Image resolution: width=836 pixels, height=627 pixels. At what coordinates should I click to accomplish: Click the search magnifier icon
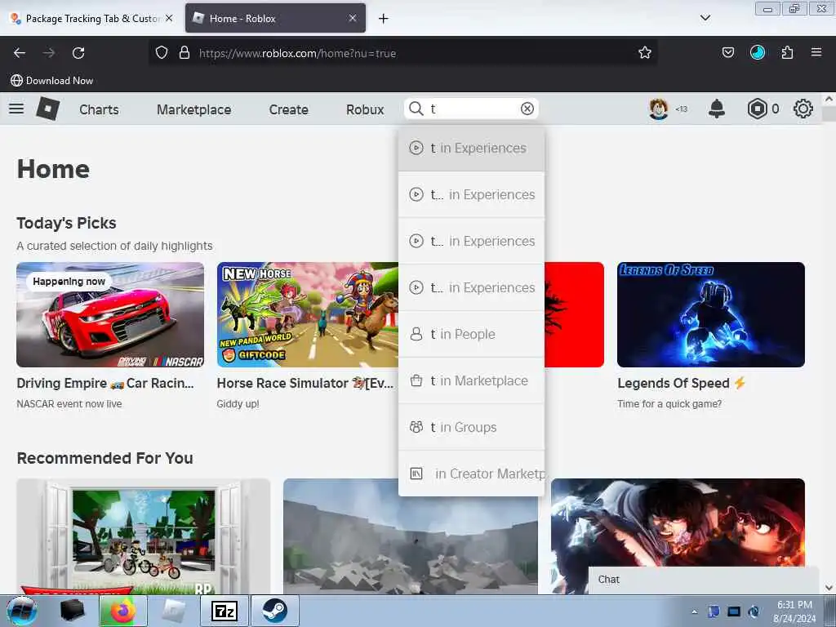pos(416,109)
